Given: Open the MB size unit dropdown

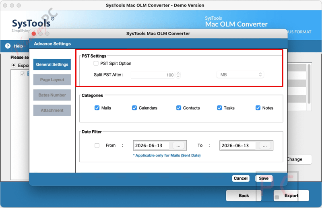Looking at the screenshot, I should coord(240,74).
